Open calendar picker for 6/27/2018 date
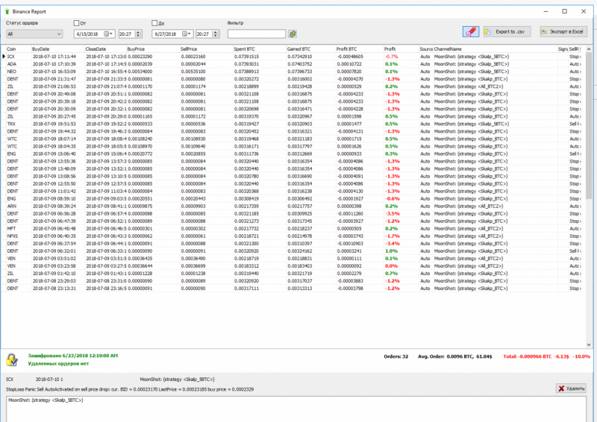This screenshot has height=422, width=597. coord(184,34)
